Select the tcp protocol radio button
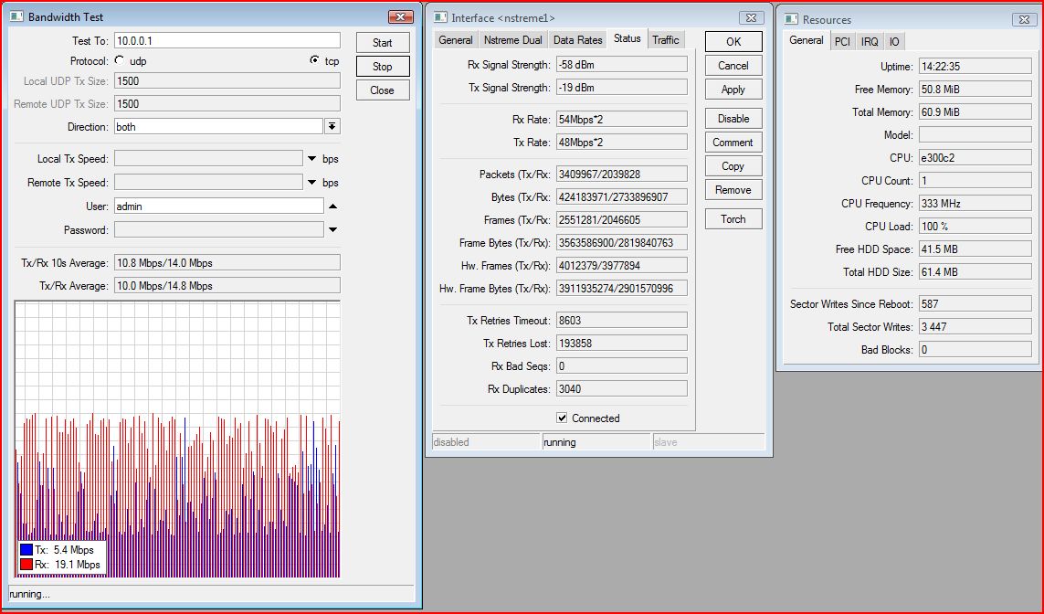Screen dimensions: 1044x614 click(315, 61)
